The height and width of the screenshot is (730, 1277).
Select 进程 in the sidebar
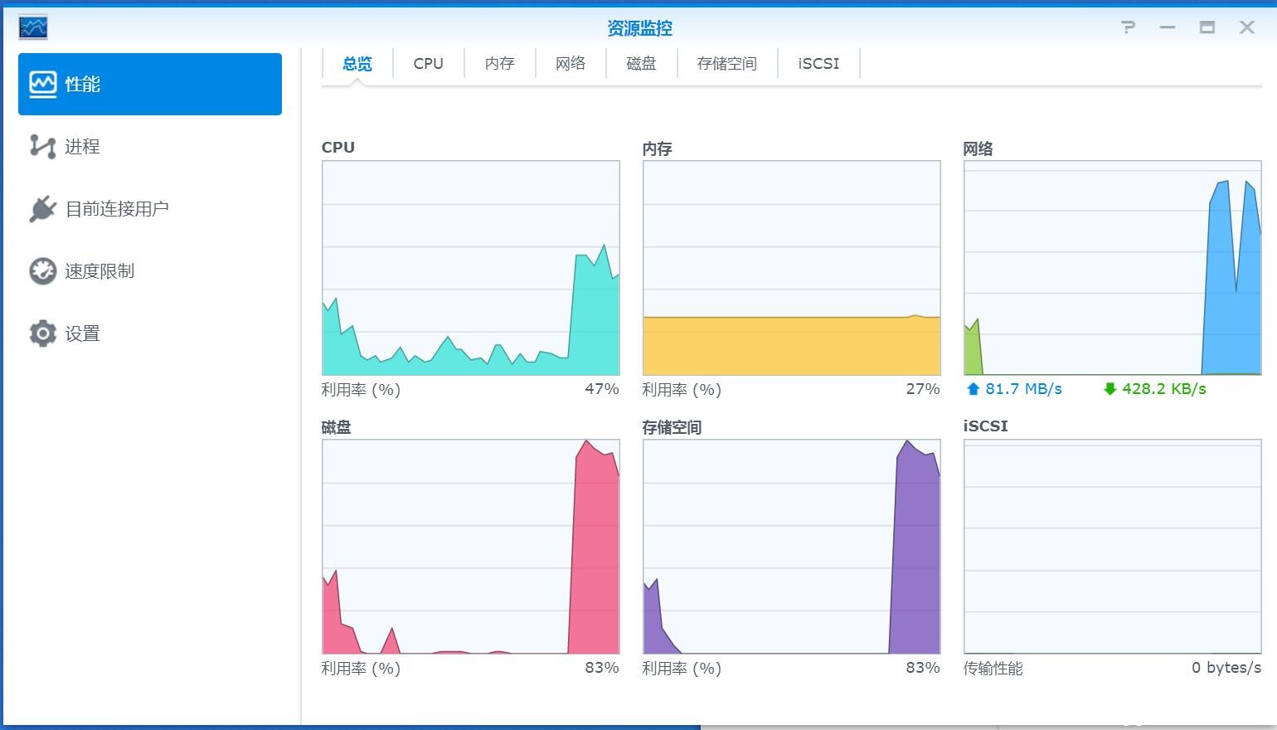(150, 147)
